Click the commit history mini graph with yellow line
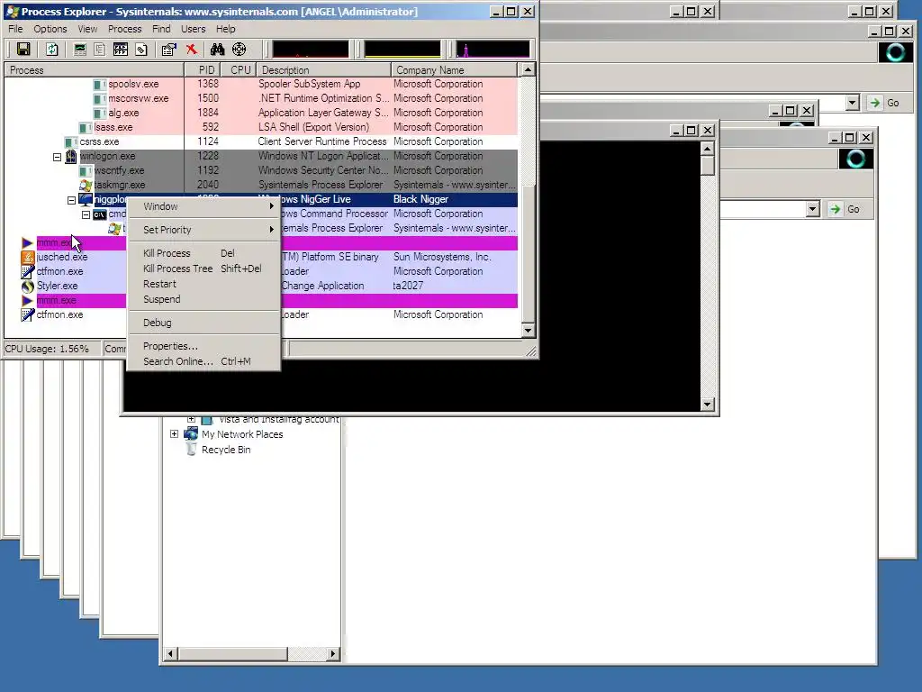The height and width of the screenshot is (692, 922). (402, 50)
